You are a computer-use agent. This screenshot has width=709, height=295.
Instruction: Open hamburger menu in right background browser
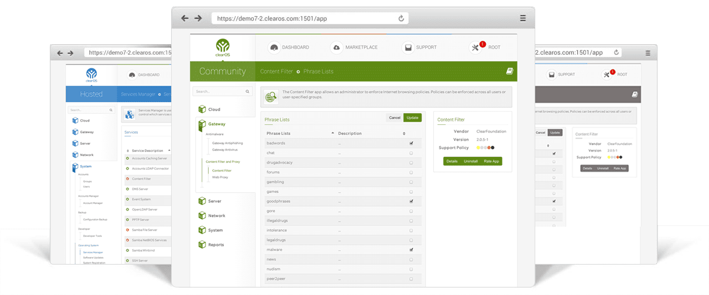pos(648,53)
